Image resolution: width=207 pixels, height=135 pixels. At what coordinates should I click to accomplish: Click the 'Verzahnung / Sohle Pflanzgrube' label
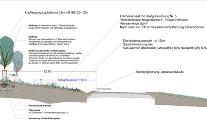pos(44,118)
